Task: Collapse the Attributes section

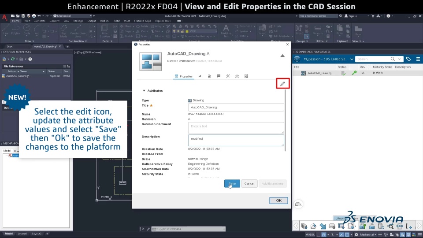Action: 144,91
